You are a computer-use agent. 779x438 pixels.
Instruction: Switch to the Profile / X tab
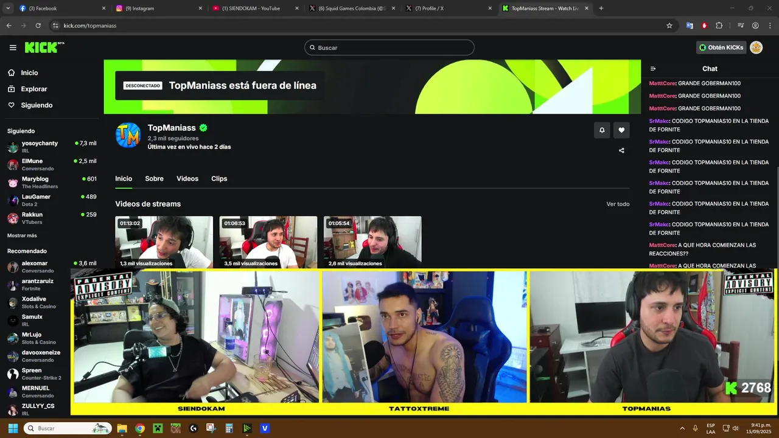tap(448, 9)
